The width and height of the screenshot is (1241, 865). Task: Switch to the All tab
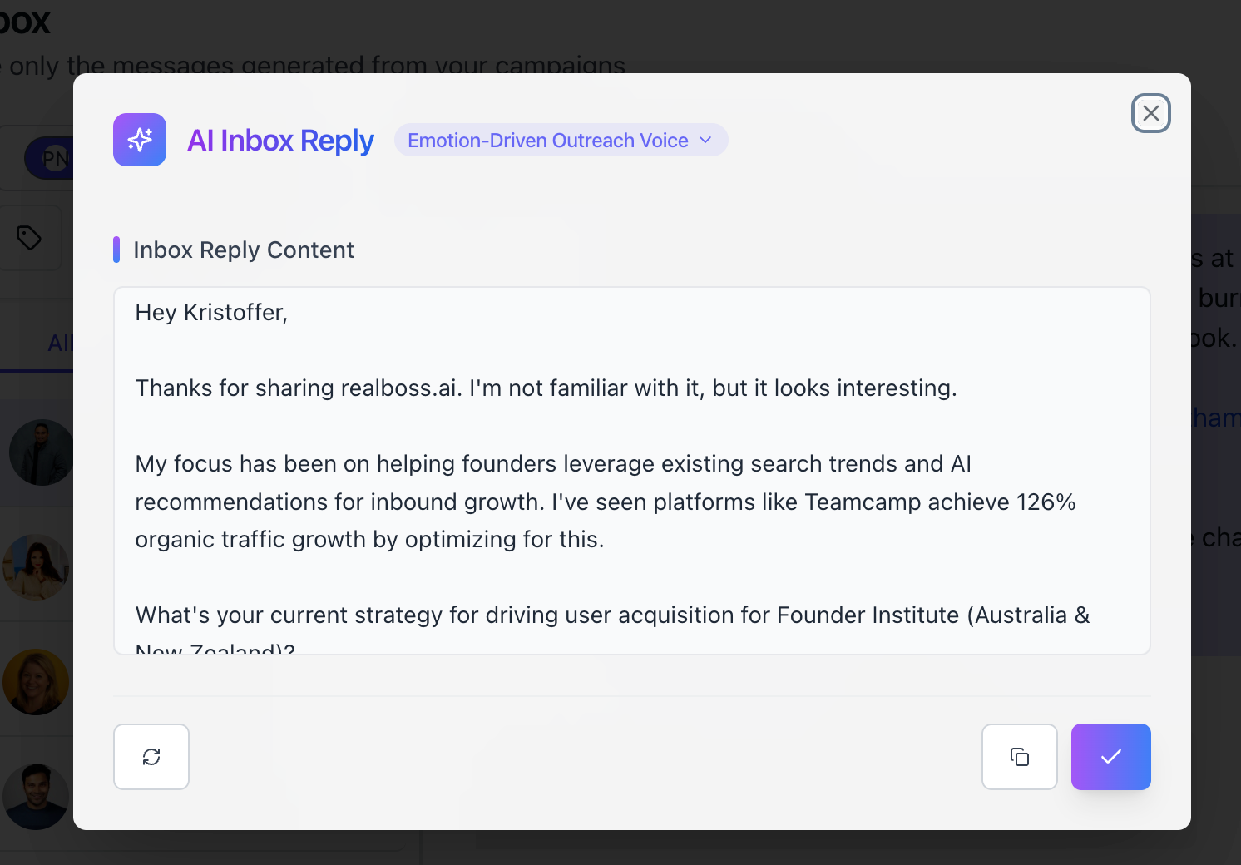(x=60, y=343)
